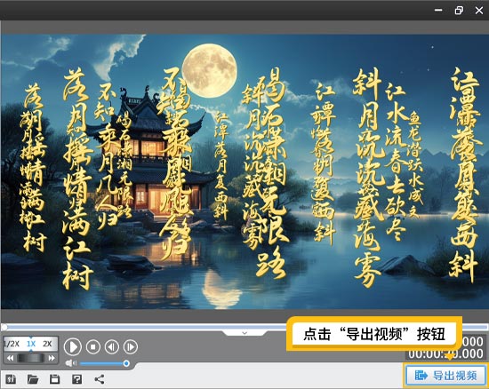The height and width of the screenshot is (389, 489).
Task: Click the 导出视频 export button
Action: (x=446, y=376)
